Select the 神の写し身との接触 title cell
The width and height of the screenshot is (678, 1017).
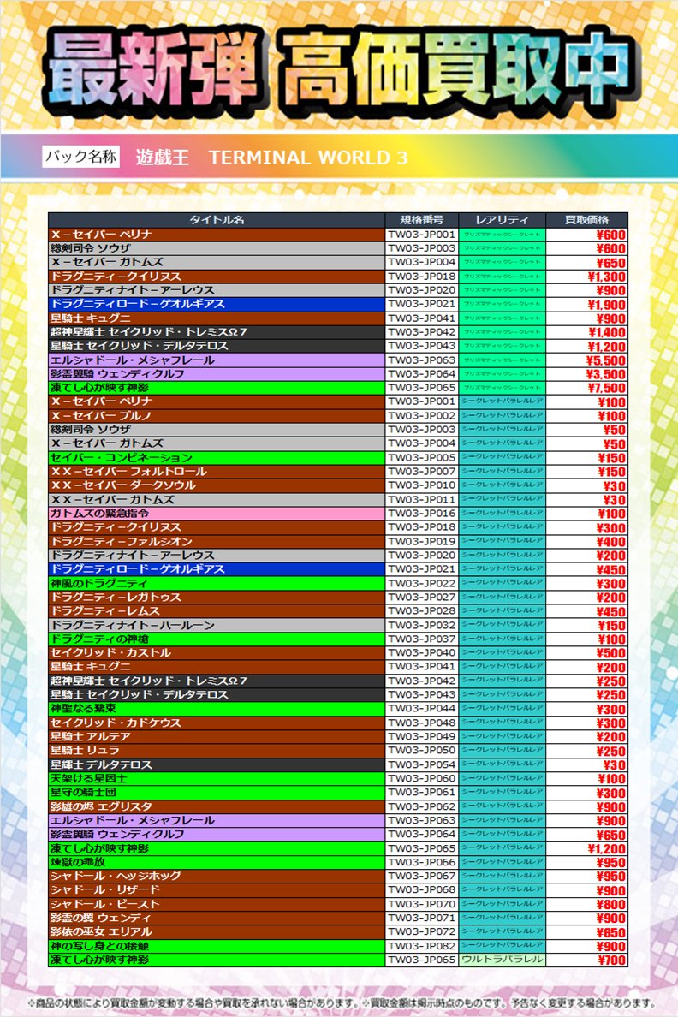(x=217, y=946)
